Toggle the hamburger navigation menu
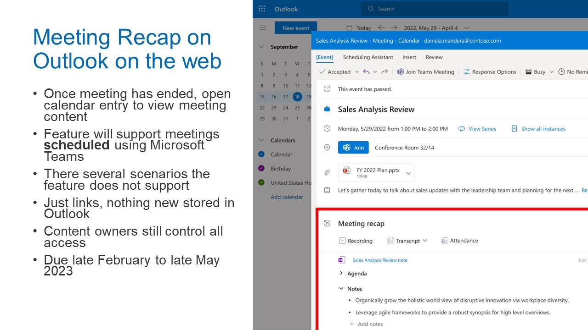Screen dimensions: 588x330 [x=263, y=28]
